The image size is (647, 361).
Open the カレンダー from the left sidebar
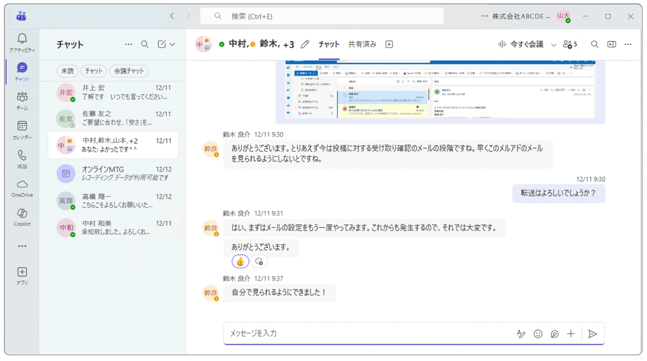click(22, 129)
